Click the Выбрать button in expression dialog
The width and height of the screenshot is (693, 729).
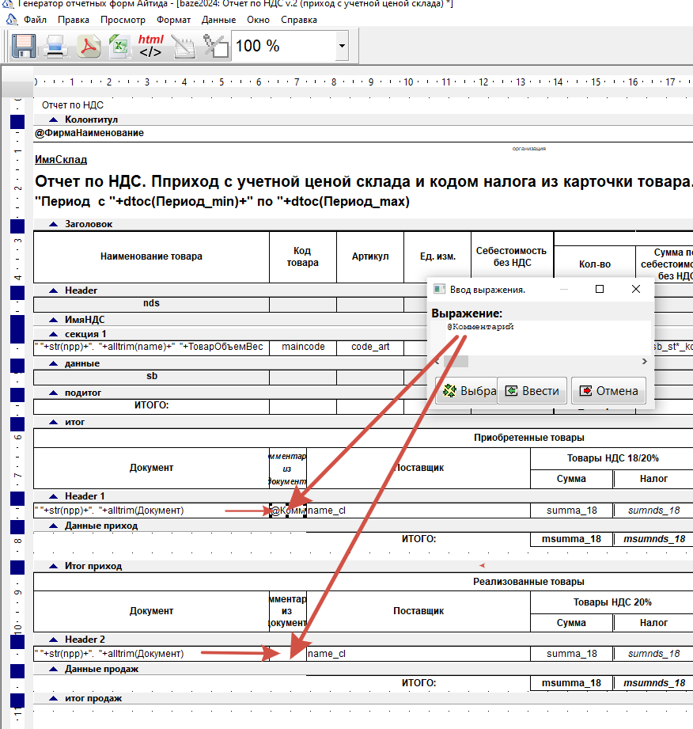(466, 390)
